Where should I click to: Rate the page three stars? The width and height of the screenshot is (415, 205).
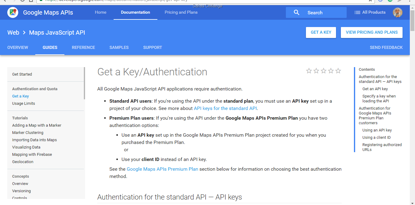pos(324,71)
